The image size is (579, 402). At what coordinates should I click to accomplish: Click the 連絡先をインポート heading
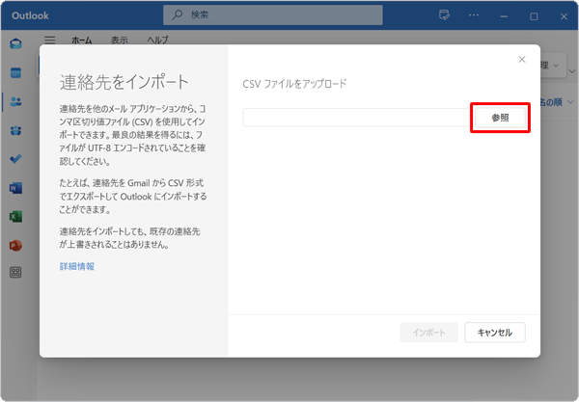[124, 82]
